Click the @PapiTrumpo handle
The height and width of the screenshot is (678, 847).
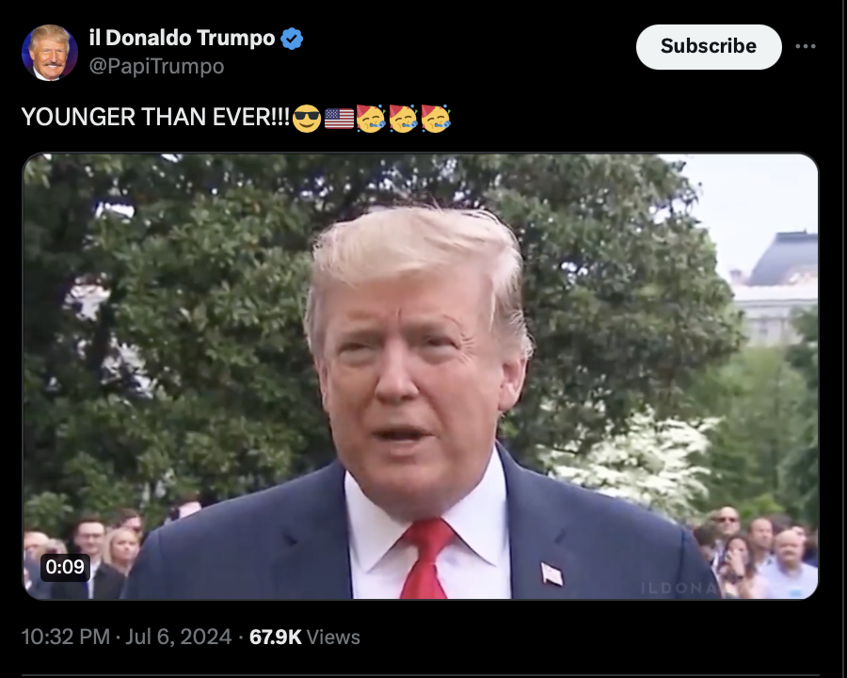(156, 67)
